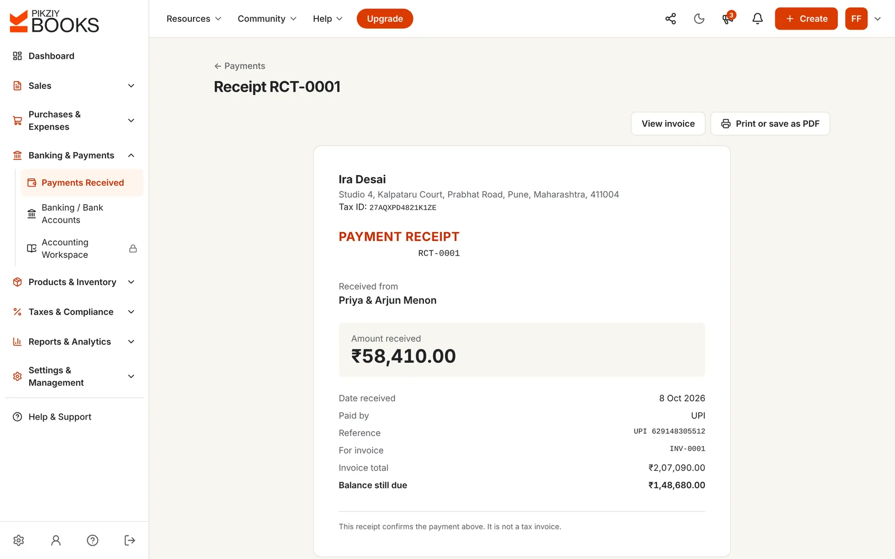Toggle dark mode with the moon icon

click(x=699, y=19)
